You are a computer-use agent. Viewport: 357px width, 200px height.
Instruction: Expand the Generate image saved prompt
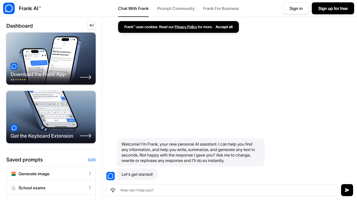[x=90, y=174]
